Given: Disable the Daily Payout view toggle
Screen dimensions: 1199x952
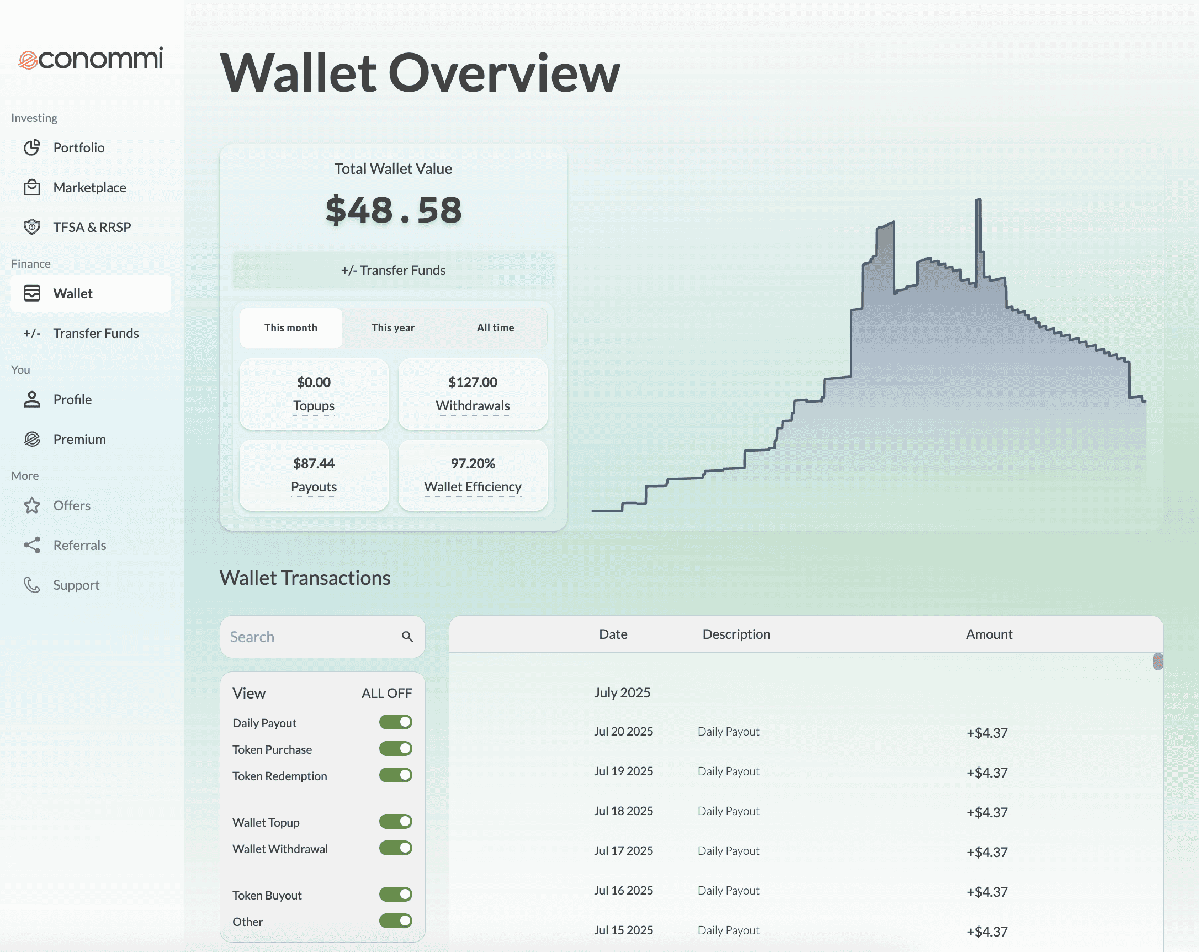Looking at the screenshot, I should click(395, 722).
